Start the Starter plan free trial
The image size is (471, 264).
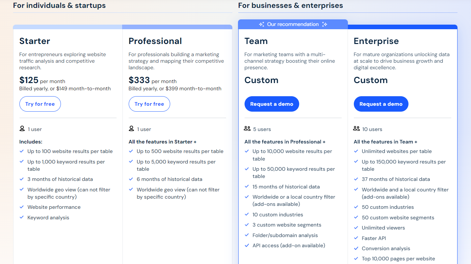point(40,104)
